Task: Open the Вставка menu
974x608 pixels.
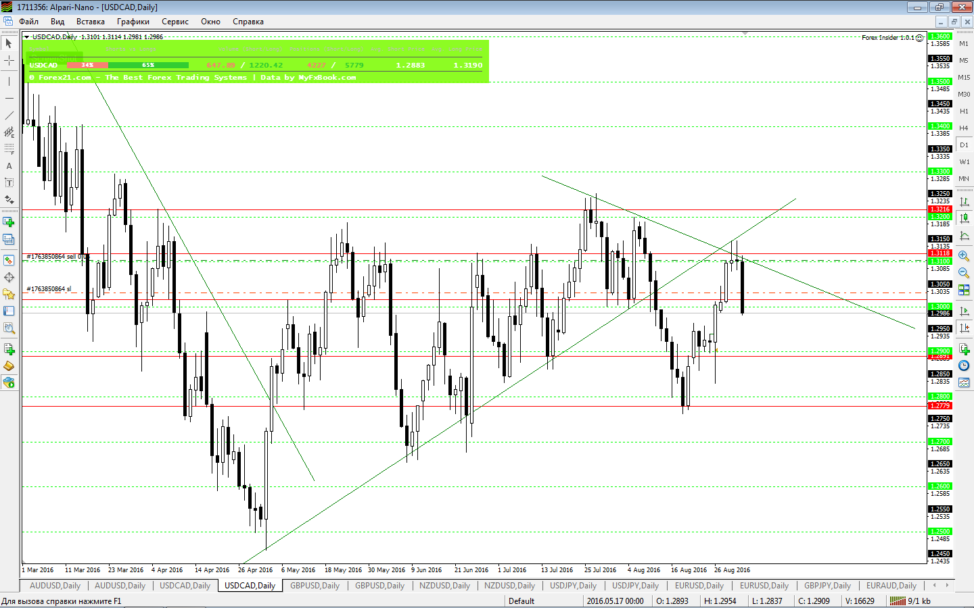Action: pyautogui.click(x=91, y=22)
